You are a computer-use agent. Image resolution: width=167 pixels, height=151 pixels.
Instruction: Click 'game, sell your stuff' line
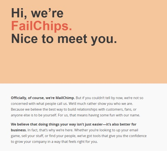[79, 136]
